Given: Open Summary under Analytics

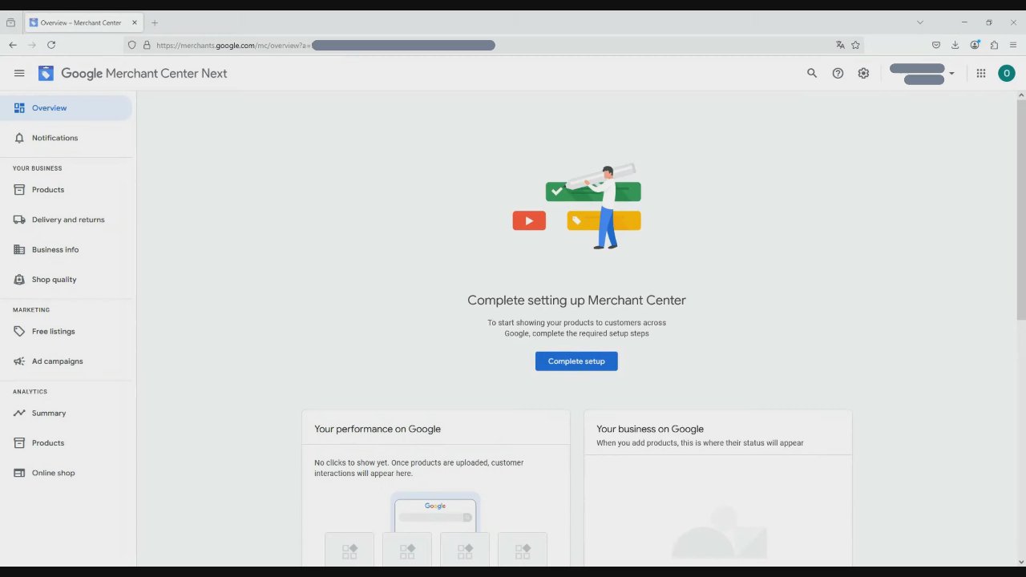Looking at the screenshot, I should (67, 413).
